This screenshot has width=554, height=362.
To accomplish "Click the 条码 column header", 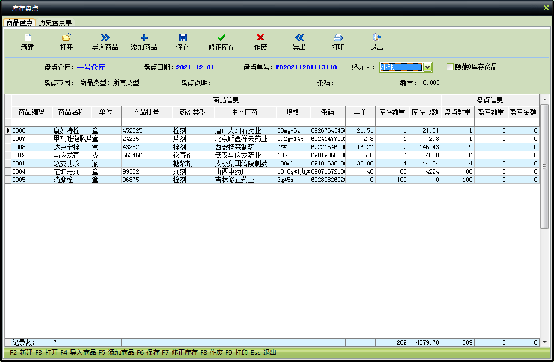I will click(x=327, y=112).
